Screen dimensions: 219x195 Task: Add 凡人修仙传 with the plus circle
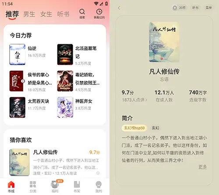click(98, 173)
